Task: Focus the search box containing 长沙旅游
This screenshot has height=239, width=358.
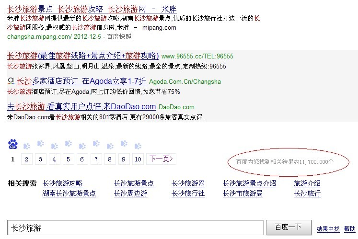Action: tap(135, 228)
